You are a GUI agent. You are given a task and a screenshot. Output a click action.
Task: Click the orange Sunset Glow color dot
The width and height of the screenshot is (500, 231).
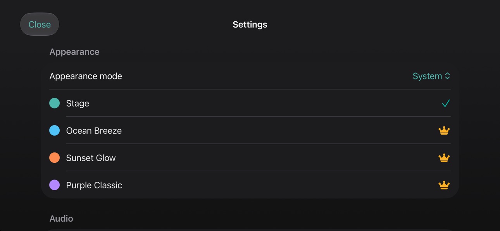tap(55, 158)
